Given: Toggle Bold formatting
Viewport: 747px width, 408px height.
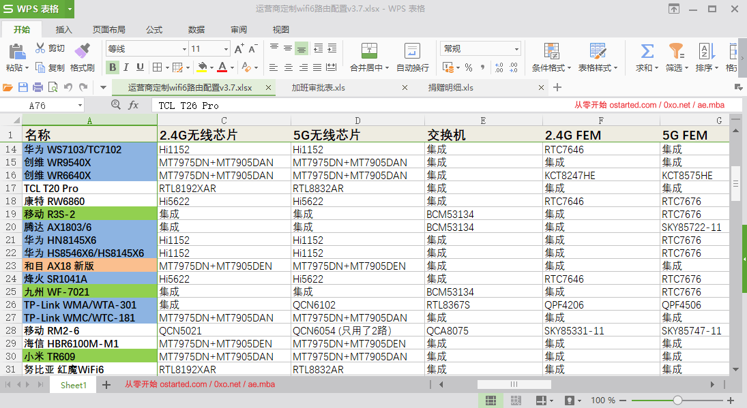Looking at the screenshot, I should click(x=113, y=67).
